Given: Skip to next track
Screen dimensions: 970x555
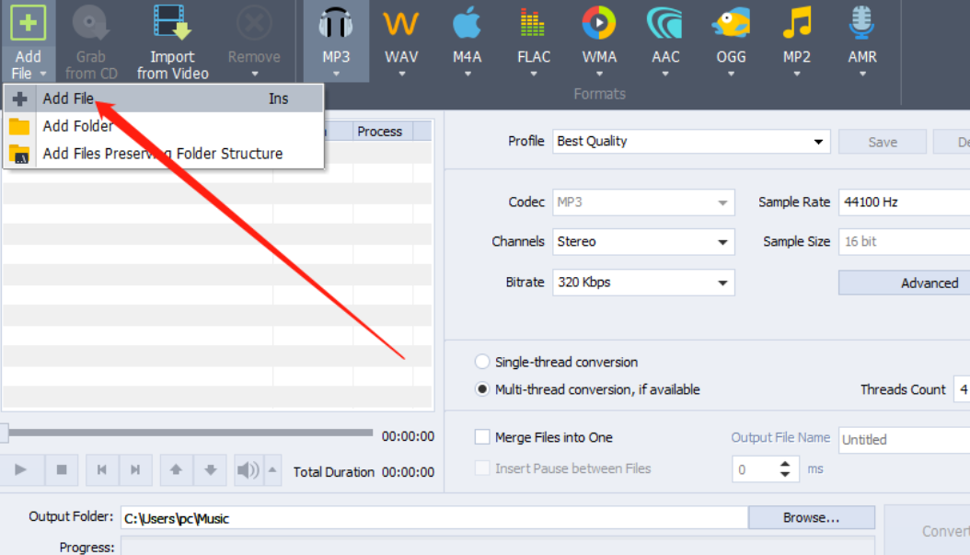Looking at the screenshot, I should [135, 469].
